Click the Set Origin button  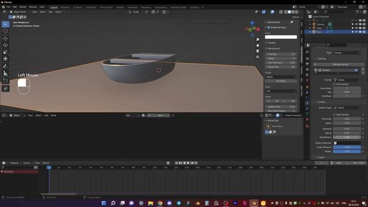[x=281, y=81]
